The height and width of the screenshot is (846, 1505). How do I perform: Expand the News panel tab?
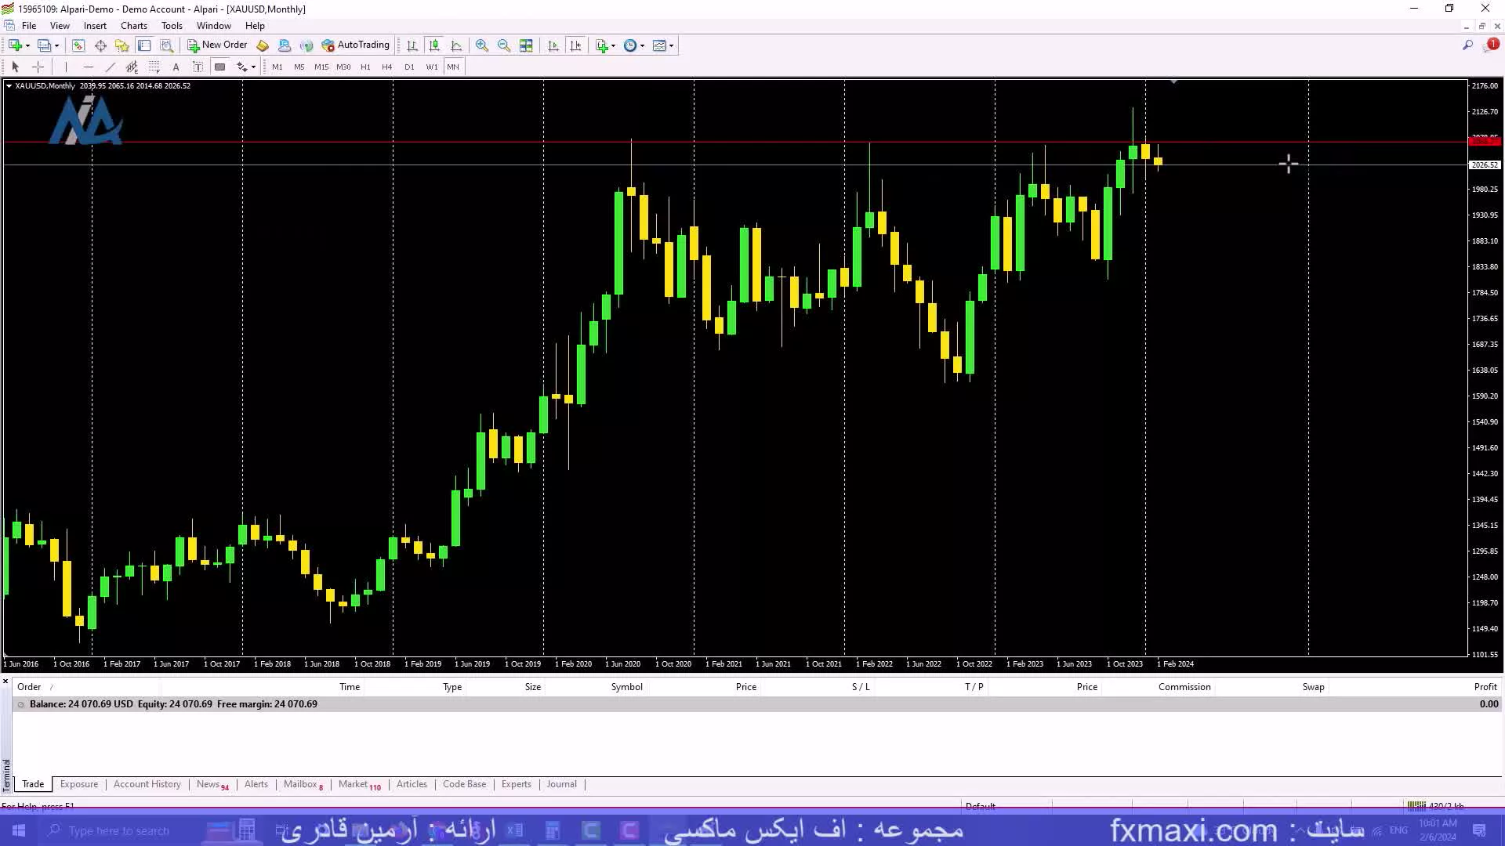pos(208,784)
